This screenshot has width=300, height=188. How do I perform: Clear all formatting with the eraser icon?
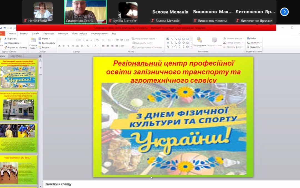(97, 40)
